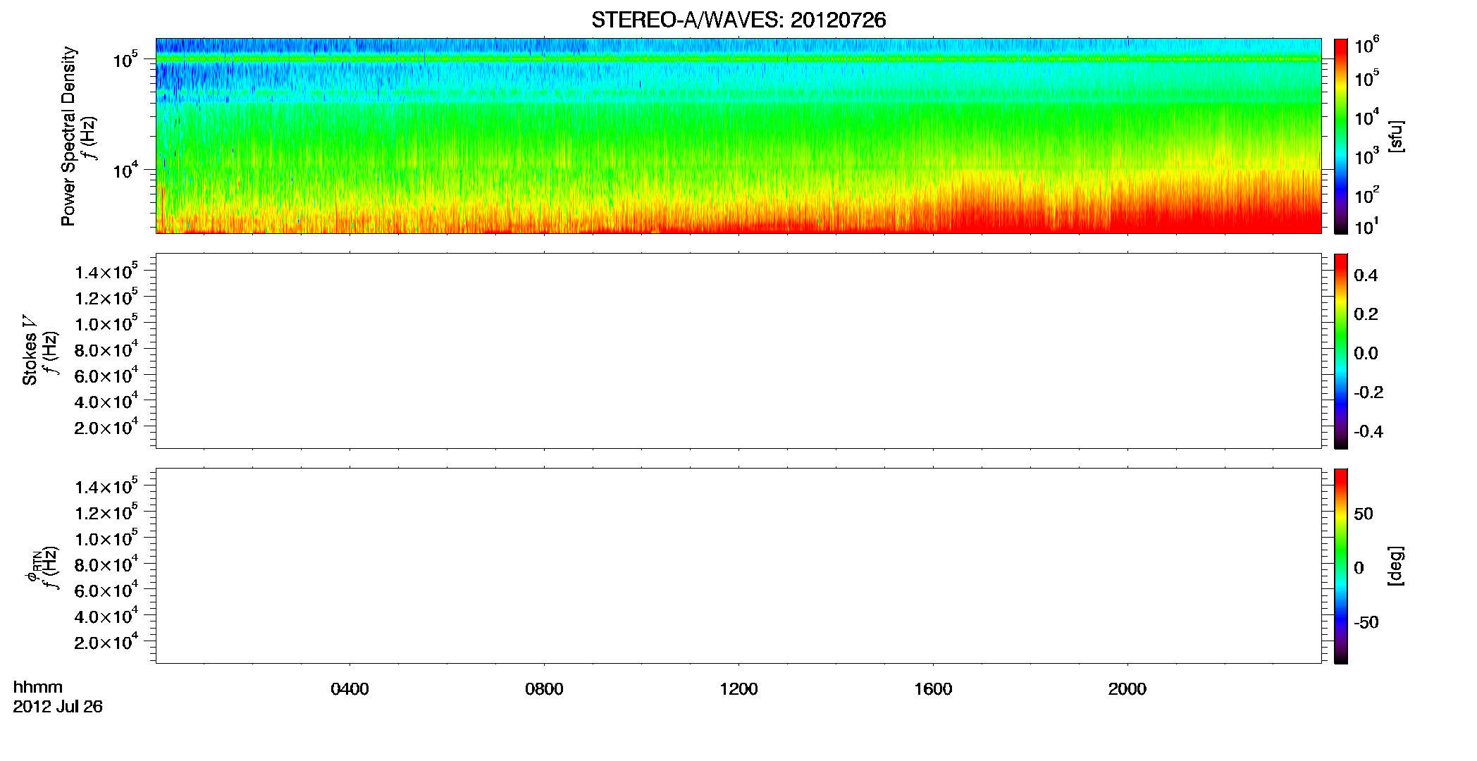
Task: Click the 1.4×10⁵ tick on Stokes V axis
Action: point(106,272)
